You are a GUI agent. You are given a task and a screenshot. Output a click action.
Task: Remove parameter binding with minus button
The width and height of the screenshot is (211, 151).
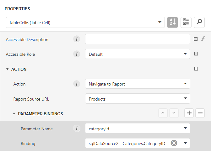coord(200,113)
